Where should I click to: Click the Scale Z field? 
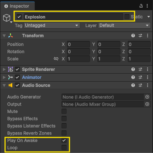coord(139,59)
